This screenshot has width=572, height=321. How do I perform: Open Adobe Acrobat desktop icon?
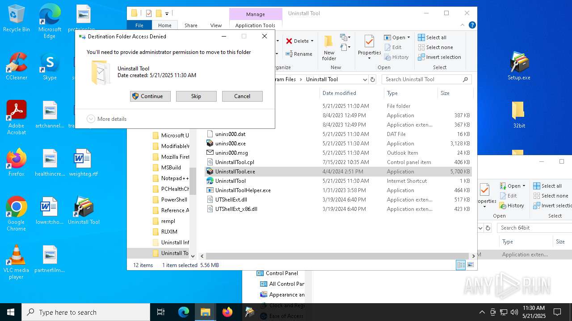tap(17, 117)
